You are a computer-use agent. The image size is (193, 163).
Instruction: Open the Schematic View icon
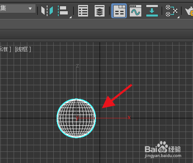point(152,11)
